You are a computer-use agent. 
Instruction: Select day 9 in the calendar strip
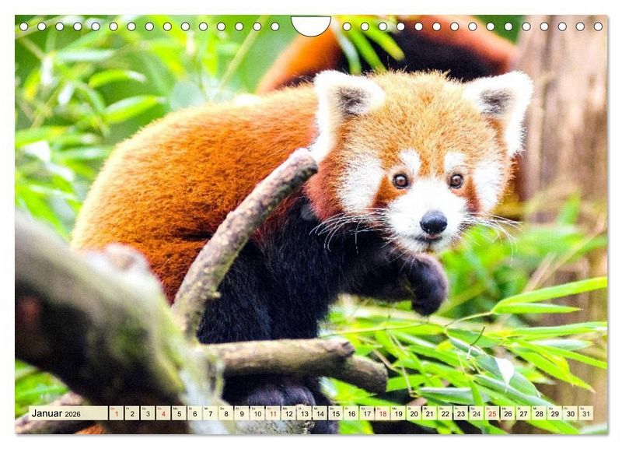click(242, 413)
